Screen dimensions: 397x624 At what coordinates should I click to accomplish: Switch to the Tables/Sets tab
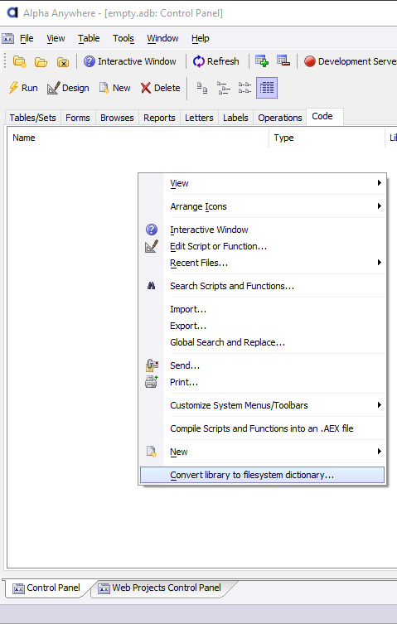(x=32, y=118)
